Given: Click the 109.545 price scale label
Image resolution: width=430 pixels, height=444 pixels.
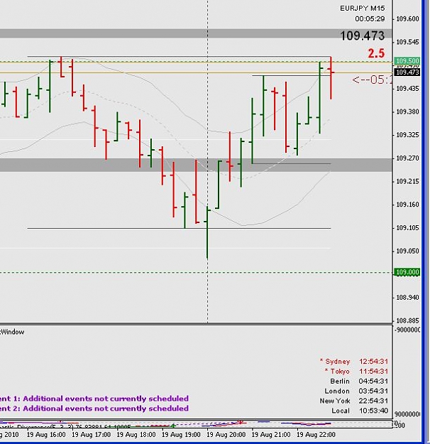Looking at the screenshot, I should (x=407, y=42).
